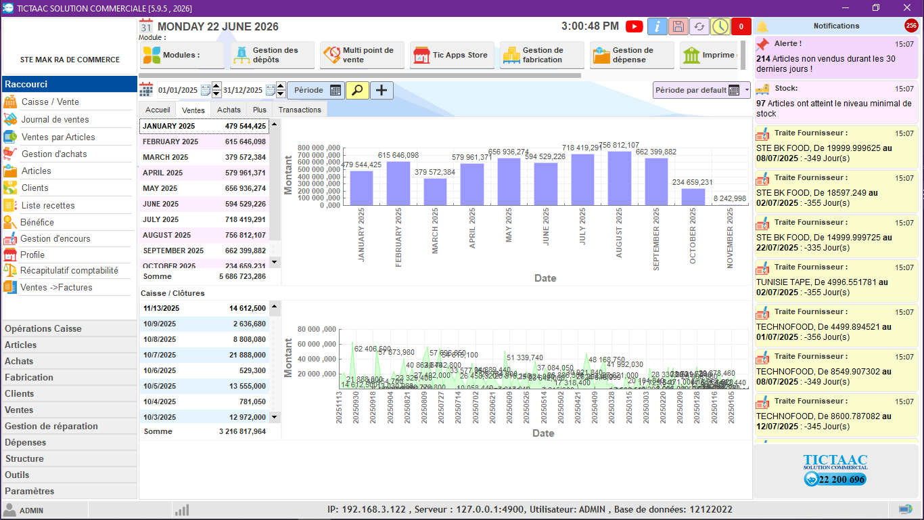
Task: Open Multi point de vente module
Action: coord(362,55)
